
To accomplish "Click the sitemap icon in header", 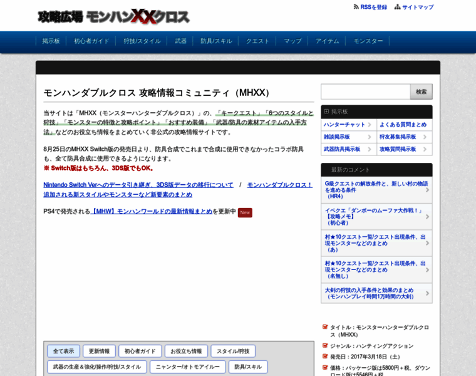I will coord(397,7).
